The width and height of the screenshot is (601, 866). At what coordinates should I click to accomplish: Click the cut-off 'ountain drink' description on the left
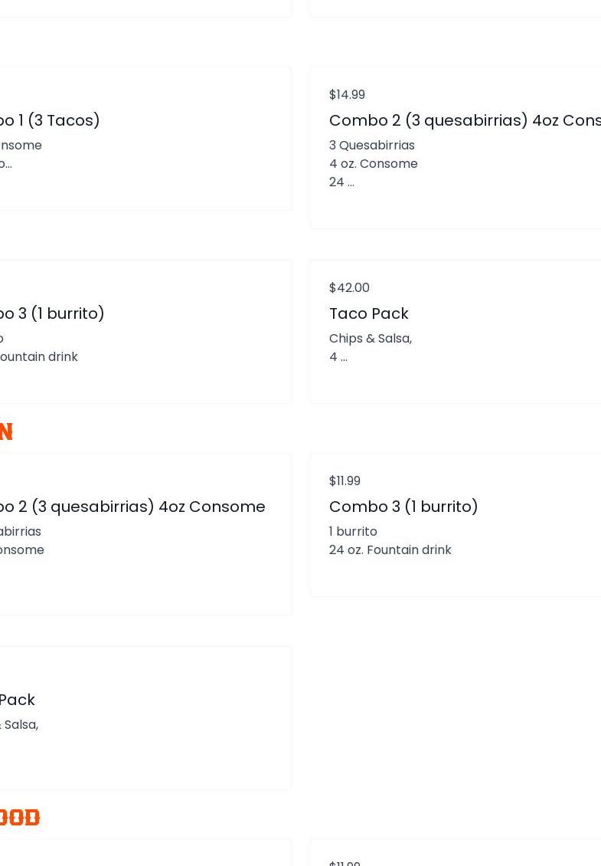(38, 356)
